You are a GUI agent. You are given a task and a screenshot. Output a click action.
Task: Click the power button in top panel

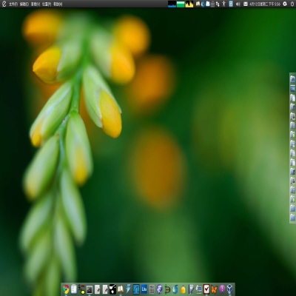coord(292,4)
